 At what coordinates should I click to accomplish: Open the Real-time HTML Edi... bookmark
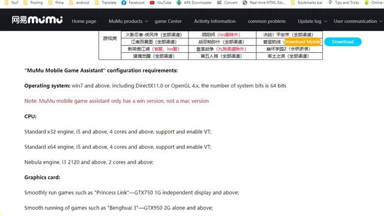pyautogui.click(x=263, y=2)
